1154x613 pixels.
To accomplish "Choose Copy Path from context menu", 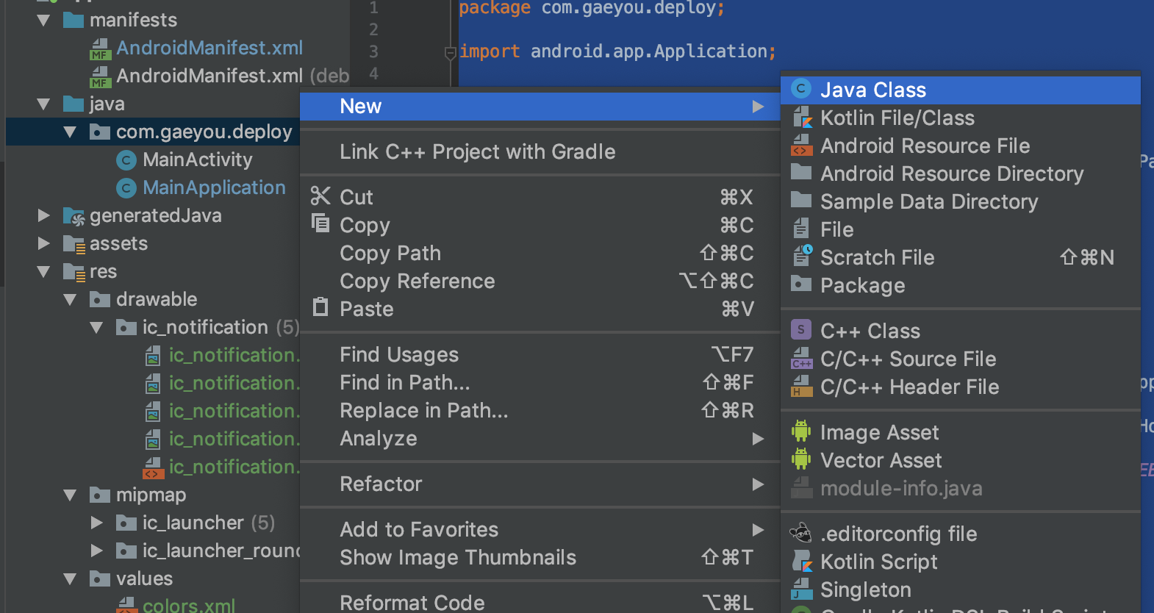I will click(x=390, y=254).
